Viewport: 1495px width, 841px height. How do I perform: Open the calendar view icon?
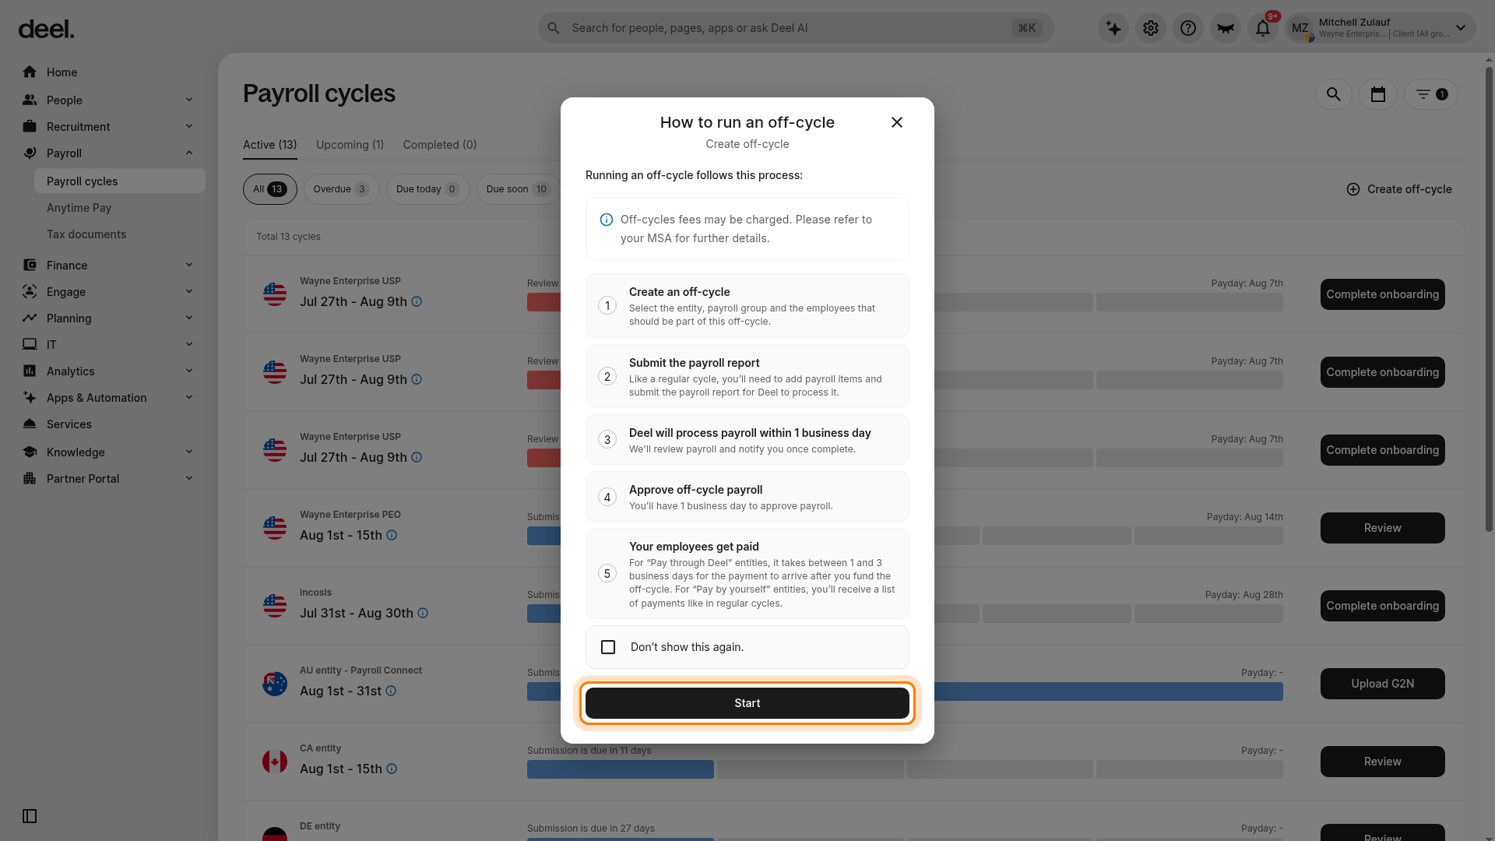click(1378, 94)
